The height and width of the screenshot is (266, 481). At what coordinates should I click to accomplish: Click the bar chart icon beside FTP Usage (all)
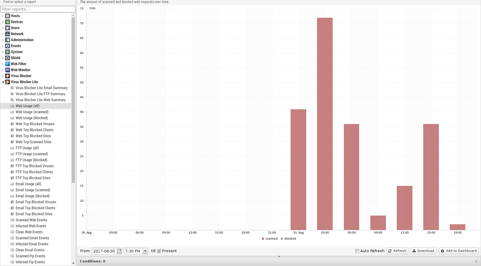[12, 148]
